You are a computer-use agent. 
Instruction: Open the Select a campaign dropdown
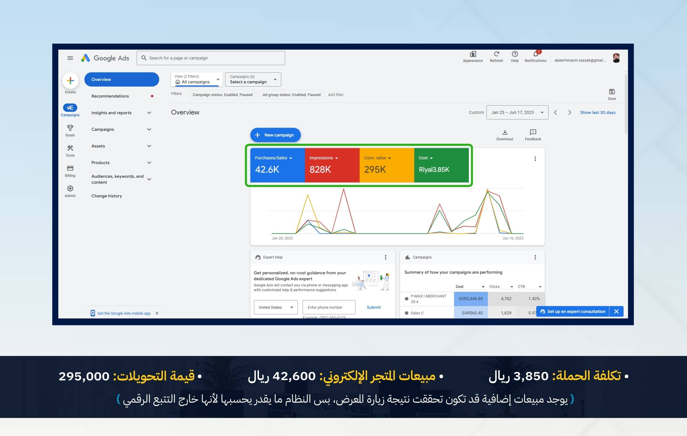(x=253, y=79)
